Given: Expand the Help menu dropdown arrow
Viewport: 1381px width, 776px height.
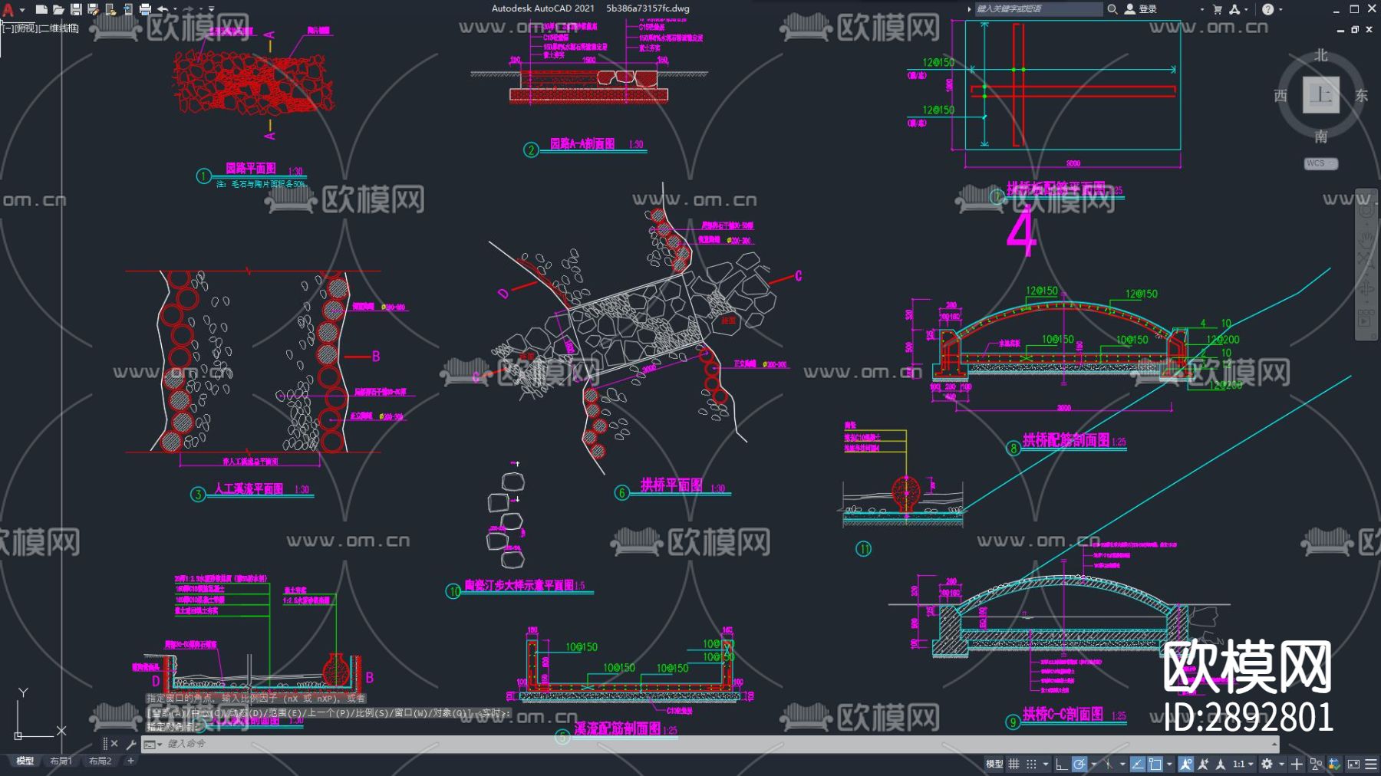Looking at the screenshot, I should 1280,10.
